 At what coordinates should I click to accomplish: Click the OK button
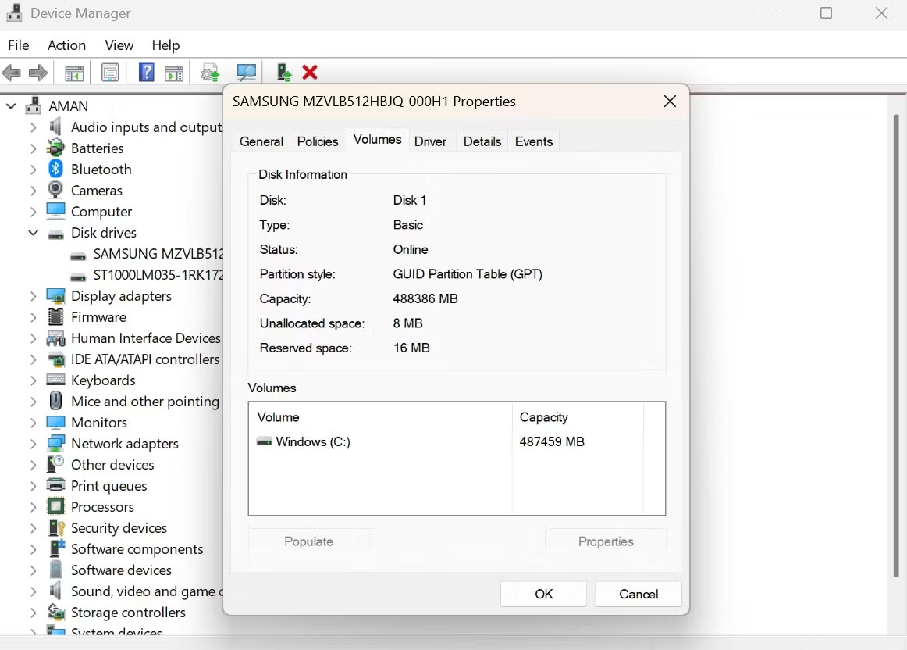tap(543, 594)
